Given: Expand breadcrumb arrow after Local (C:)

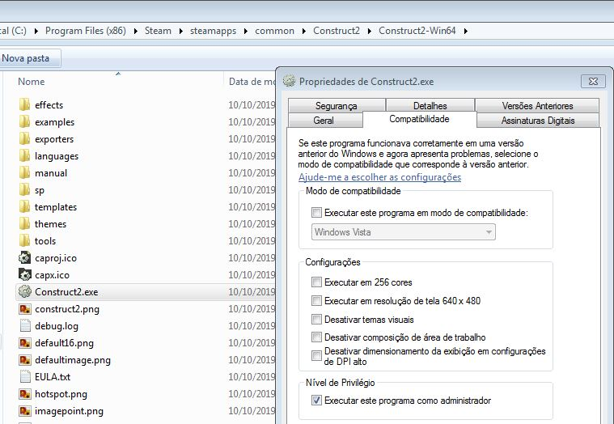Looking at the screenshot, I should [36, 31].
